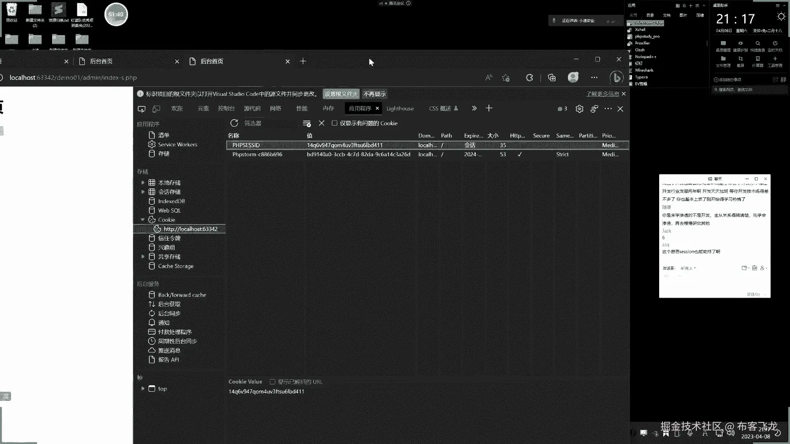This screenshot has width=790, height=444.
Task: Click the 不再显示 button
Action: click(x=374, y=94)
